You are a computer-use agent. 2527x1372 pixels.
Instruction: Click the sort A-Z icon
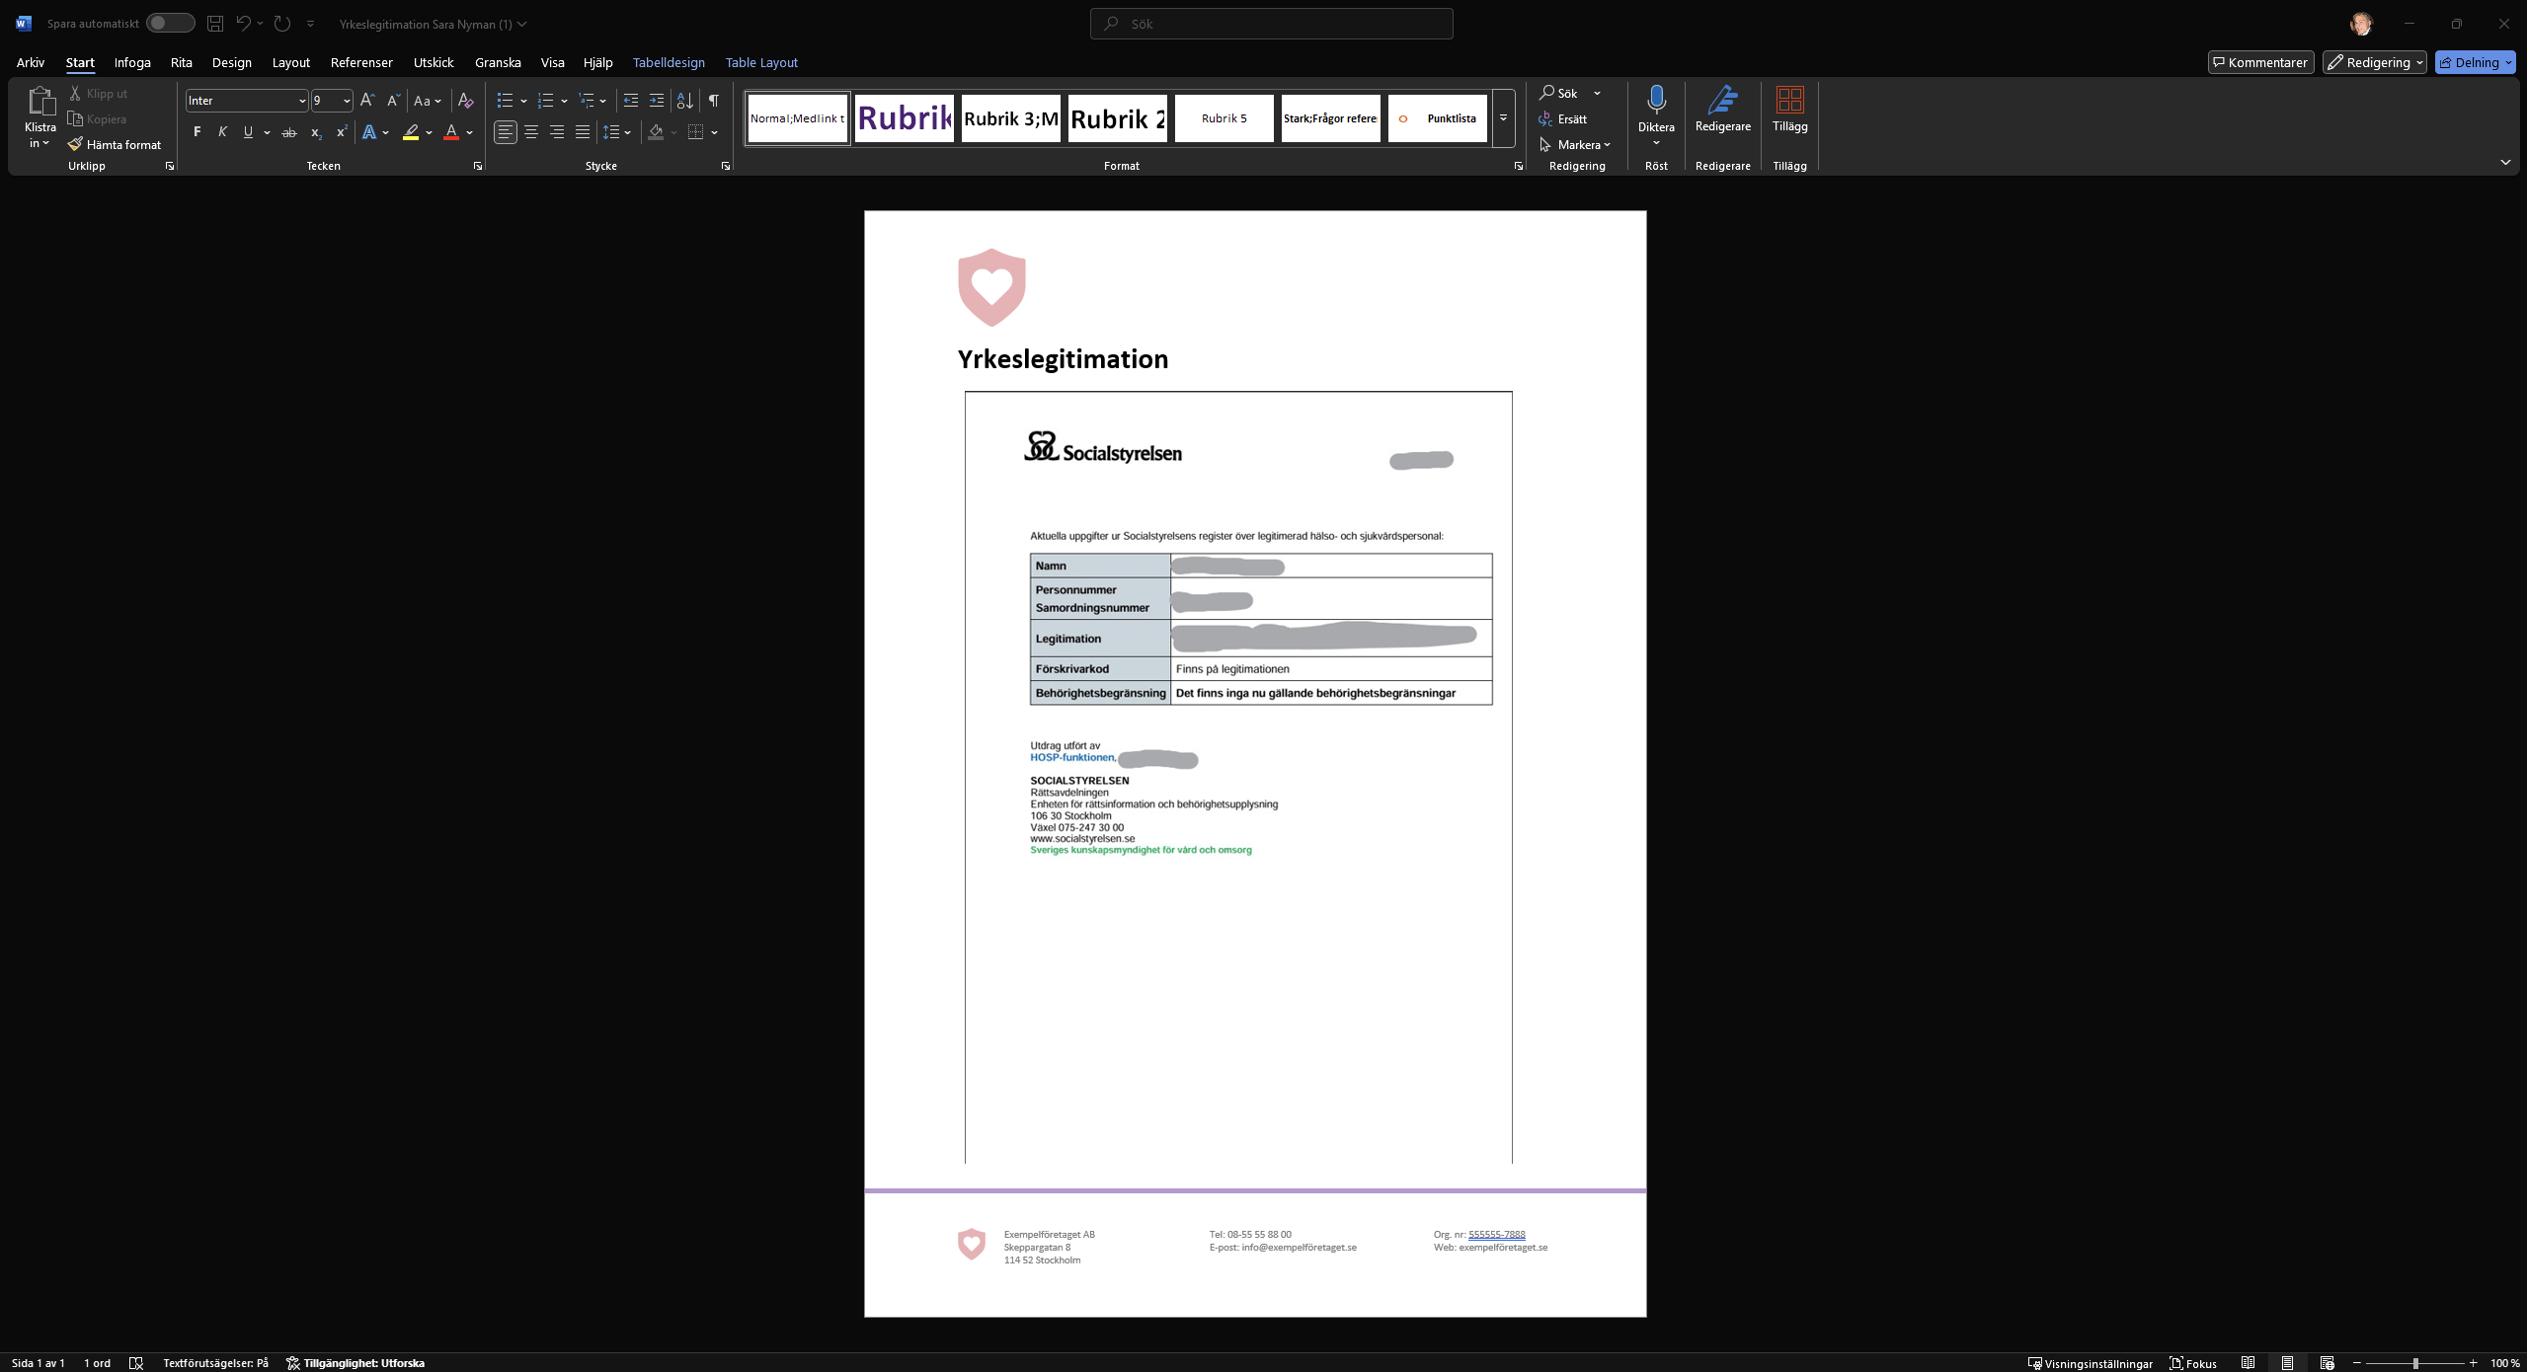click(684, 101)
